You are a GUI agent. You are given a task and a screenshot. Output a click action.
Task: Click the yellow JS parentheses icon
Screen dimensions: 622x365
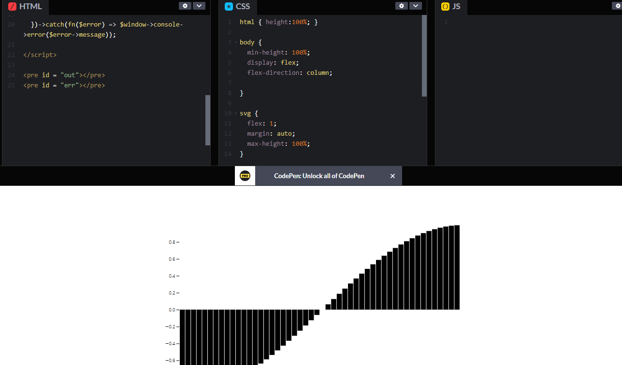click(x=445, y=7)
